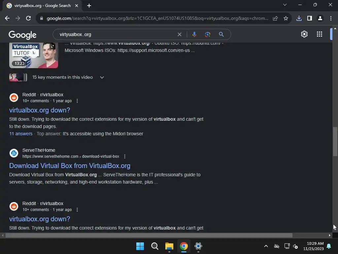Screen dimensions: 338x254
Task: Close the virtyualbox..org search tab
Action: click(x=77, y=6)
